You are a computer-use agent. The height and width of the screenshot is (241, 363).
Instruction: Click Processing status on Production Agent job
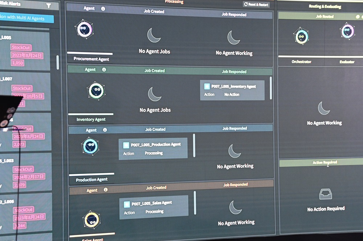pyautogui.click(x=154, y=153)
